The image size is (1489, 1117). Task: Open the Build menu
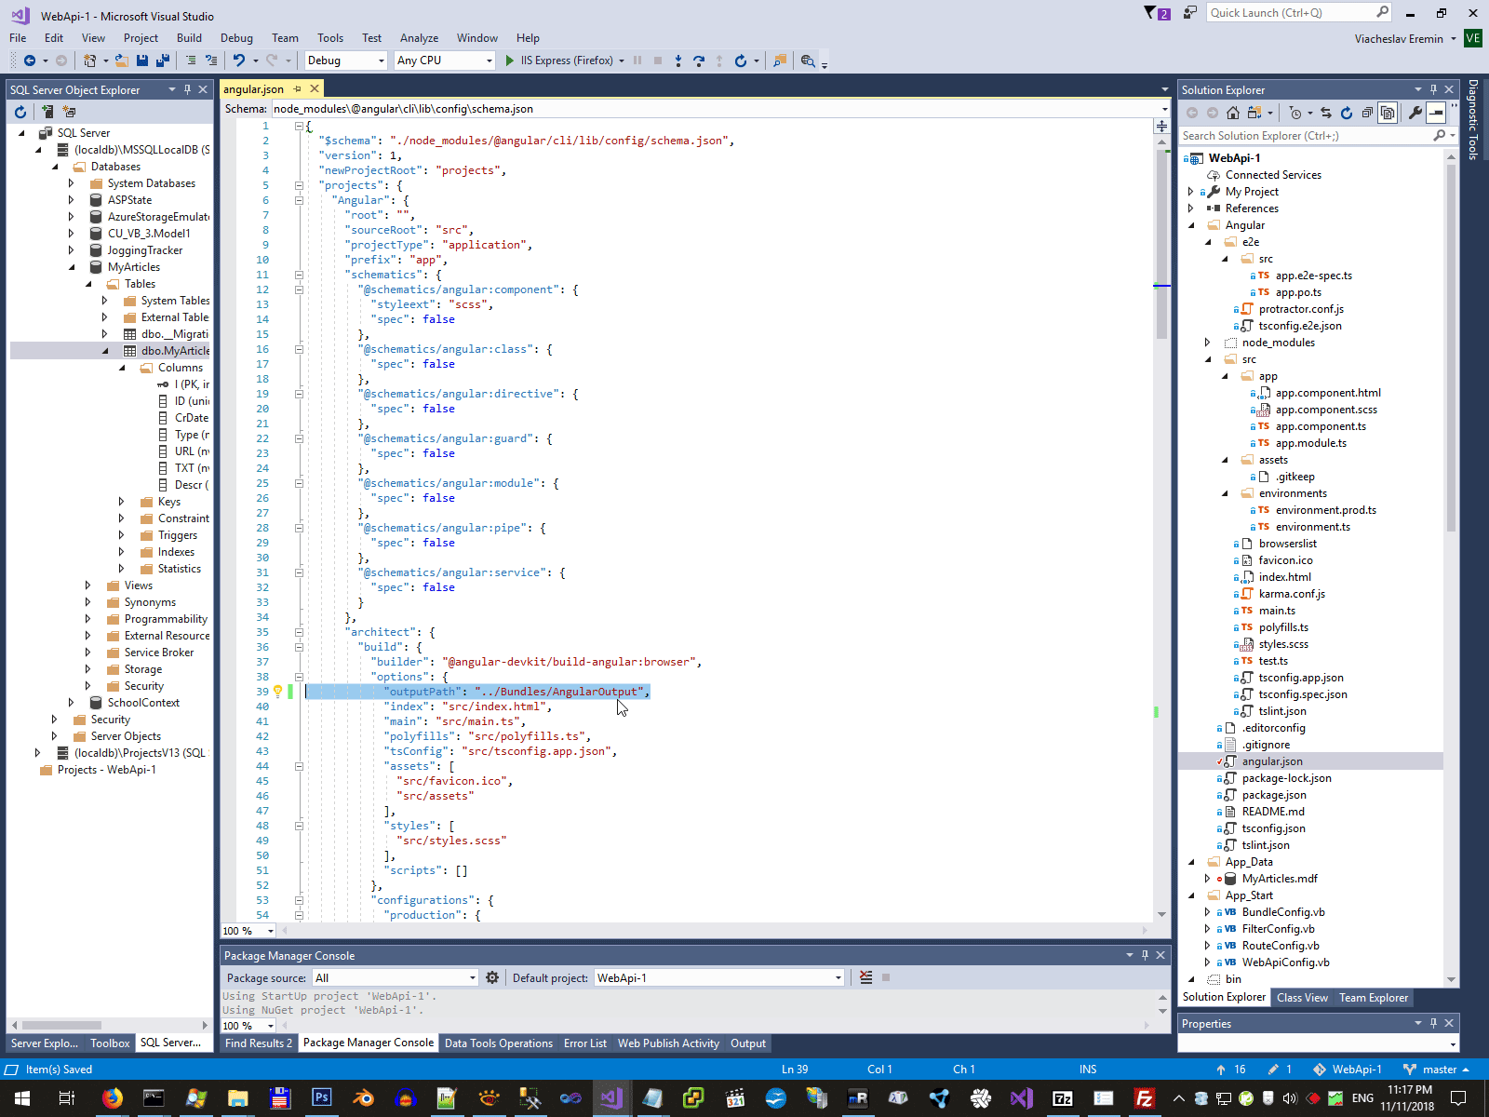[x=189, y=38]
